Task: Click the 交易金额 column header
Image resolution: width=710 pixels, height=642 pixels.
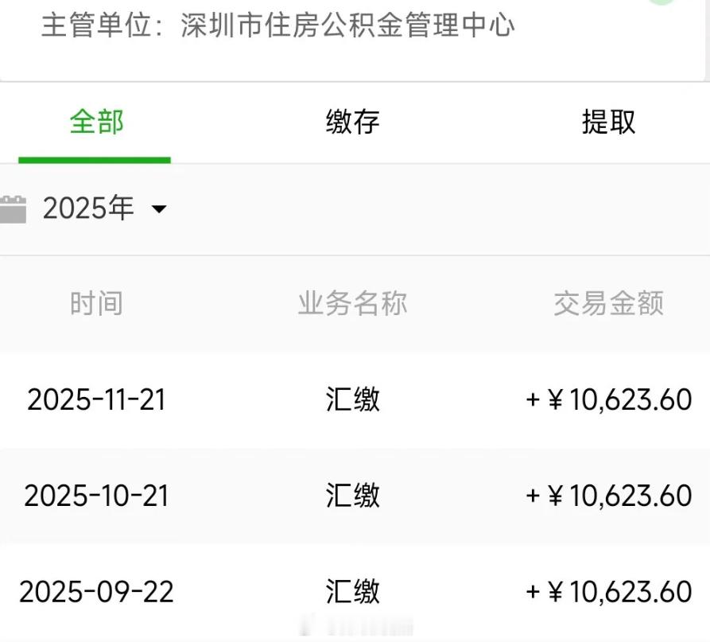Action: (607, 303)
